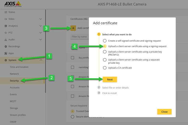Expand the Analytics menu chevron
This screenshot has width=188, height=125.
click(41, 26)
